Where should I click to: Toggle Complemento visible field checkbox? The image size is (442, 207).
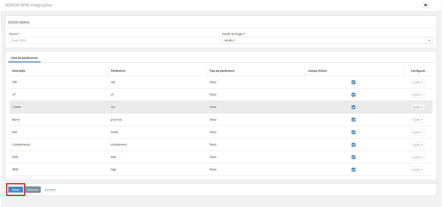tap(353, 145)
